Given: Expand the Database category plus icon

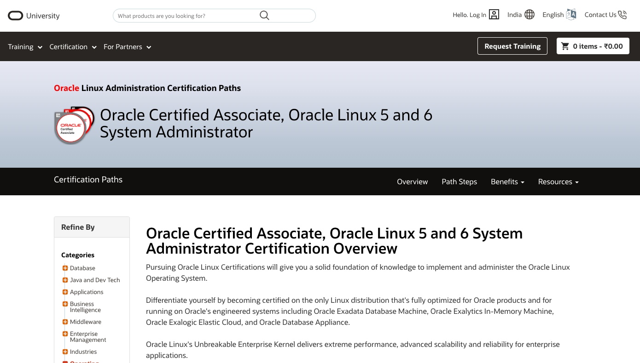Looking at the screenshot, I should coord(65,268).
